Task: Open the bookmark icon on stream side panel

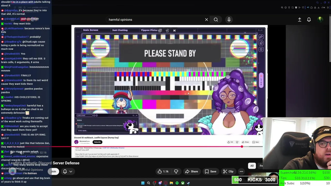Action: [261, 49]
